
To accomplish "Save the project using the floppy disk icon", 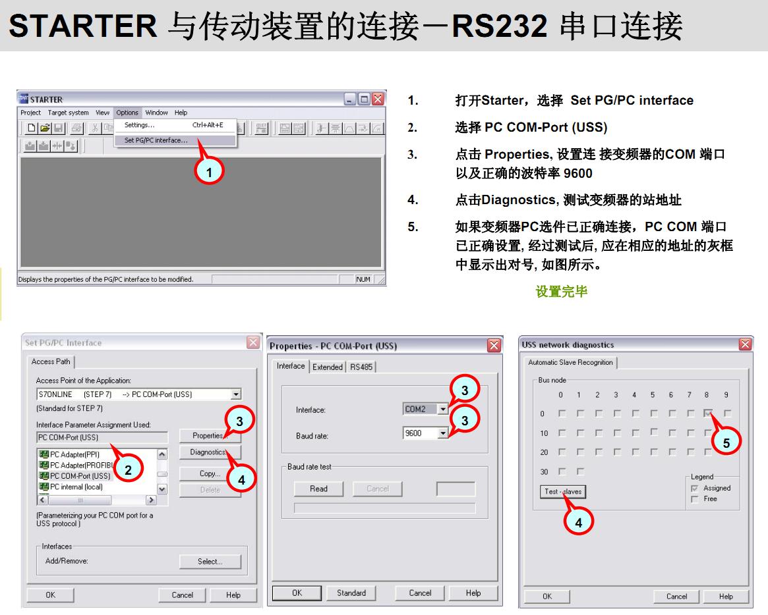I will point(58,128).
